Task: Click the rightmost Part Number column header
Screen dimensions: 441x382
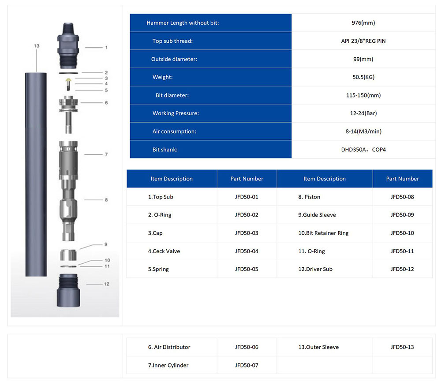Action: click(402, 179)
